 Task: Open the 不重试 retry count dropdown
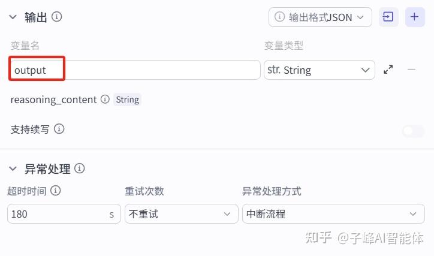point(181,214)
